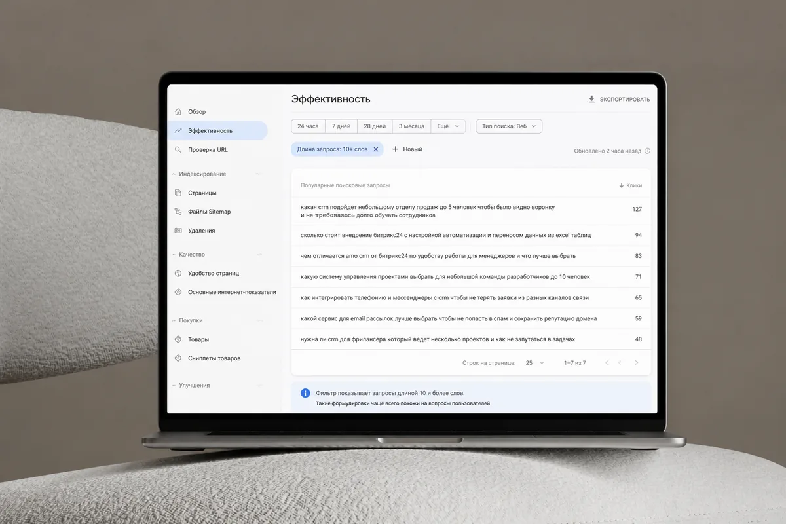Click the 1–7 из 7 pagination text
The width and height of the screenshot is (786, 524).
pos(575,362)
